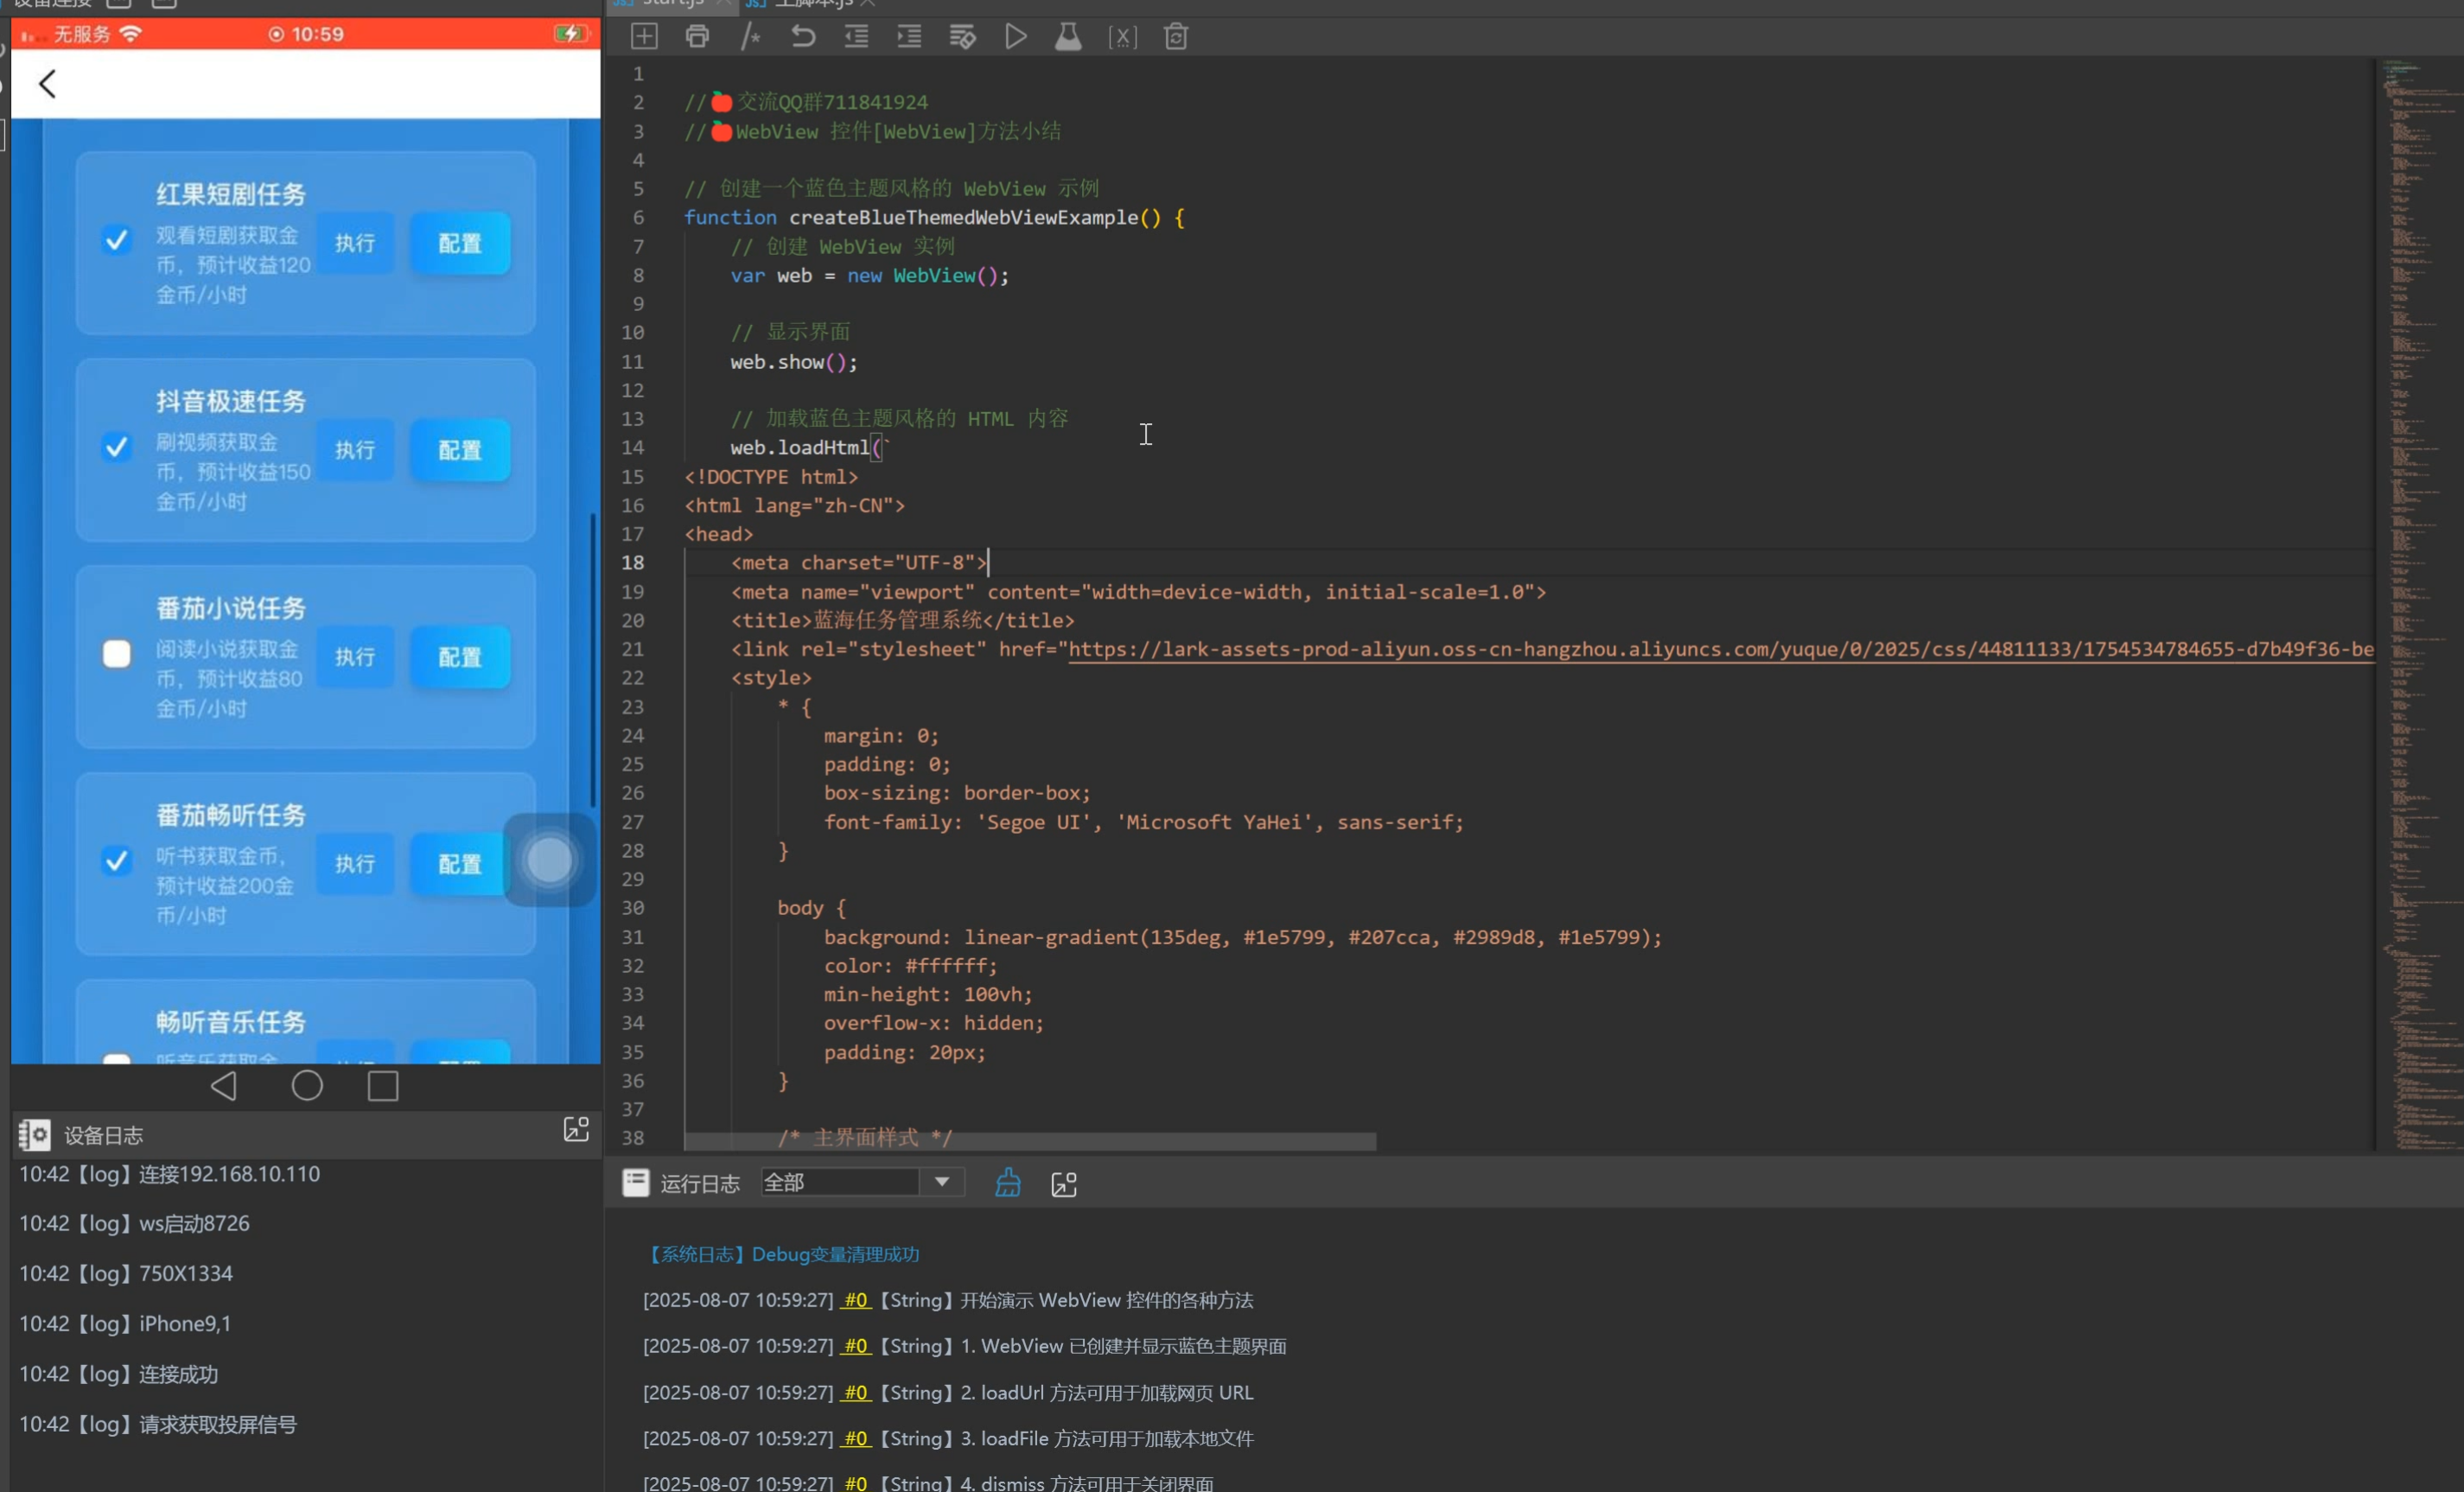The image size is (2464, 1492).
Task: Click the trash refresh icon in toolbar
Action: click(x=1176, y=37)
